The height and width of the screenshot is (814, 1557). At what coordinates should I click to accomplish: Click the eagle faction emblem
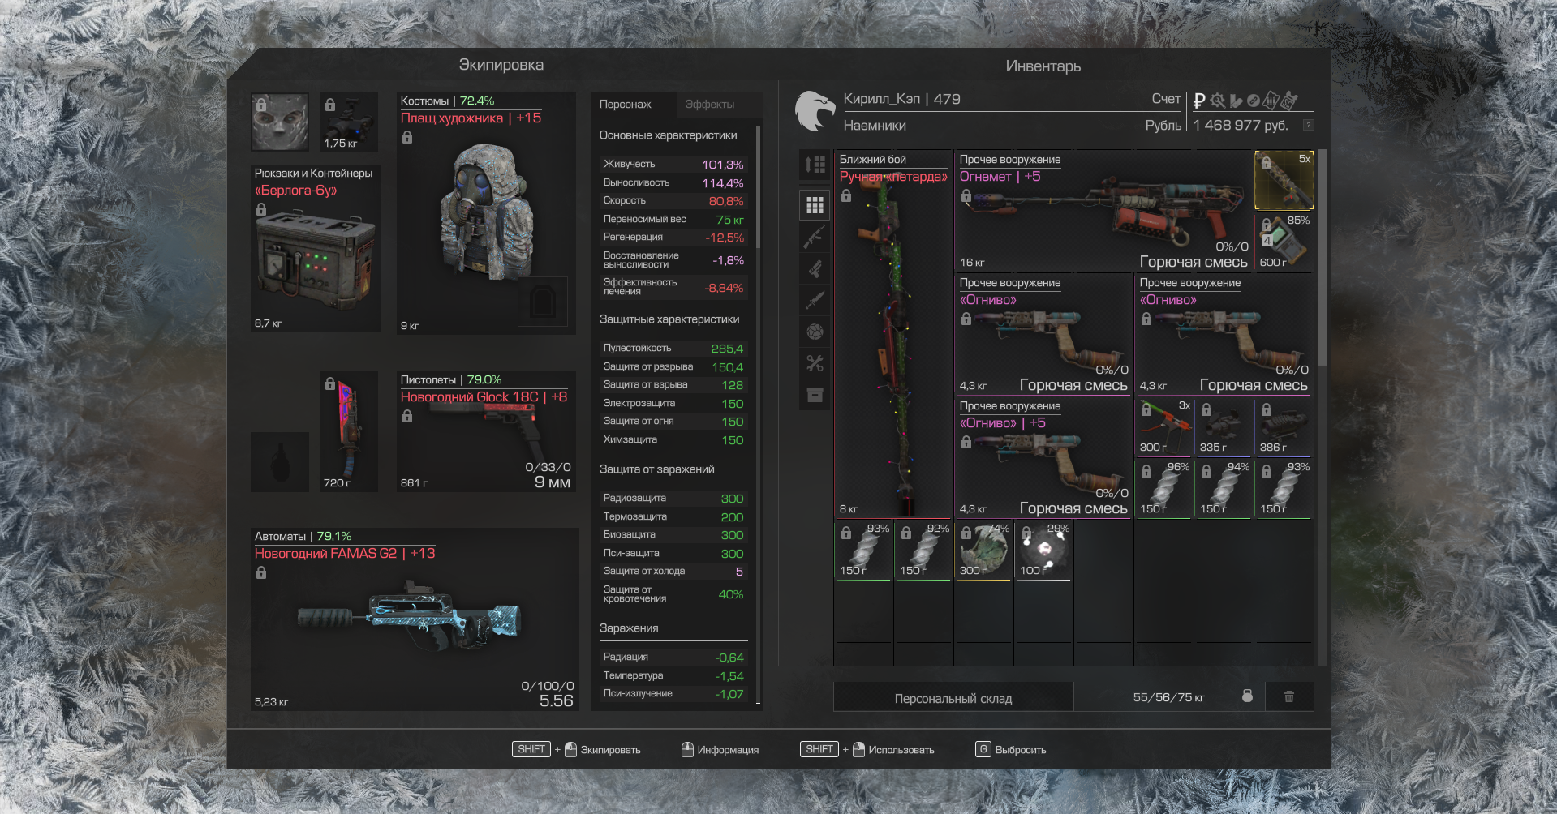815,111
